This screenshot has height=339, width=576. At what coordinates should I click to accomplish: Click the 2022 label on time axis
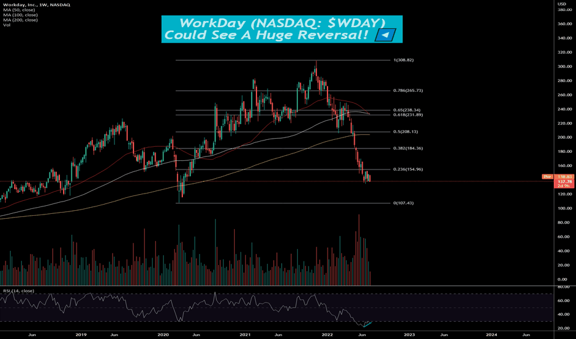pos(328,335)
